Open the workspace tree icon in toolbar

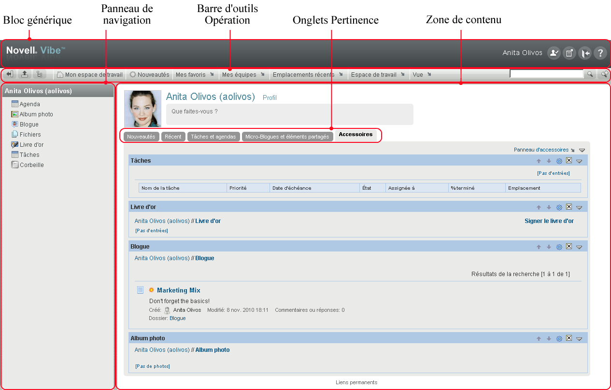(x=39, y=74)
